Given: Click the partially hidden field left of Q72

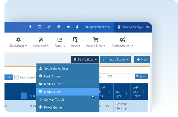Looking at the screenshot, I should [x=102, y=76].
